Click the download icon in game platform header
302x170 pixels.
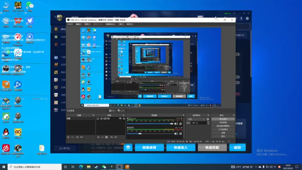241,18
